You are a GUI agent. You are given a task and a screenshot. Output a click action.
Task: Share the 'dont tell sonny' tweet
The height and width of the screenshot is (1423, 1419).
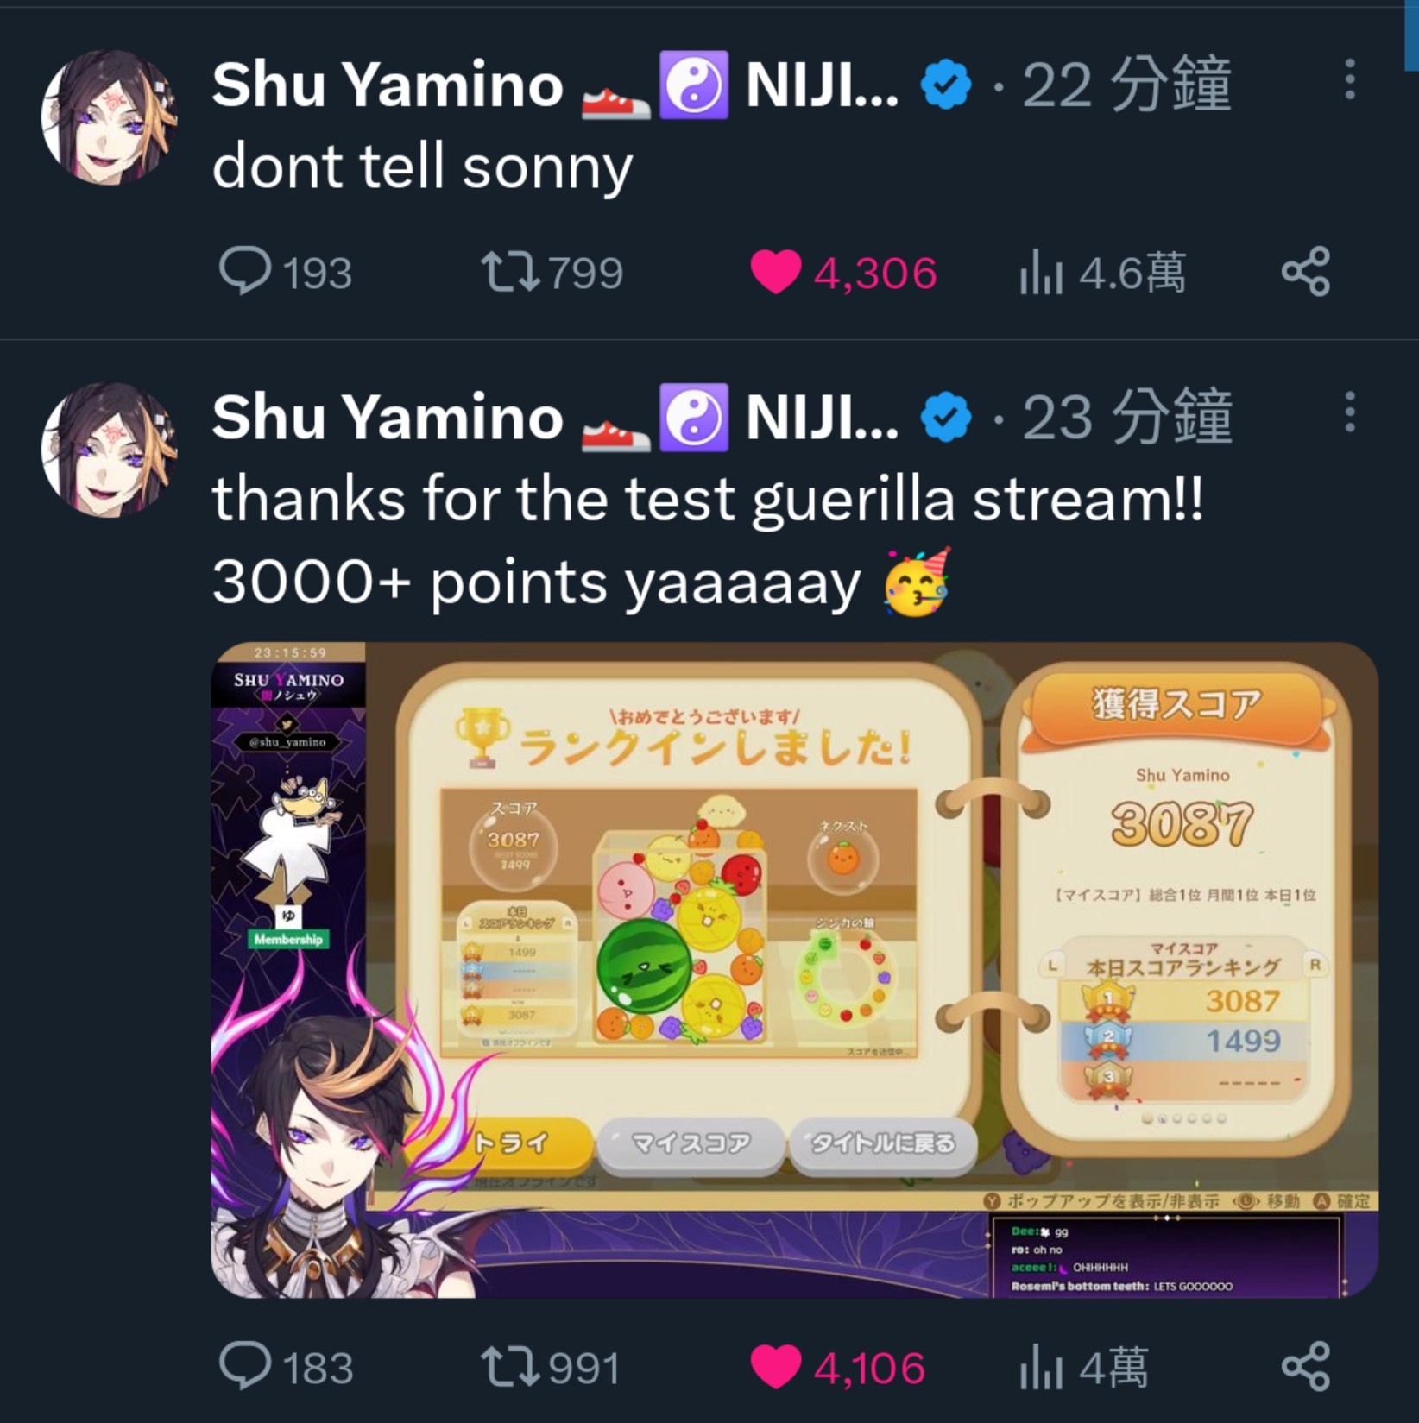point(1306,272)
